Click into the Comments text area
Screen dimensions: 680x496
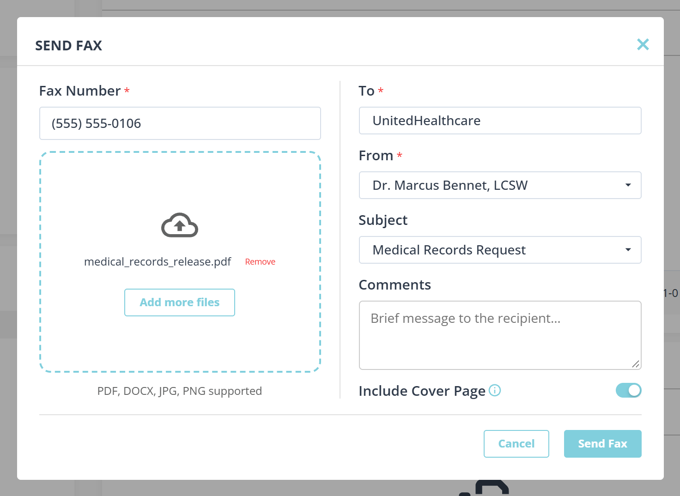[x=500, y=335]
